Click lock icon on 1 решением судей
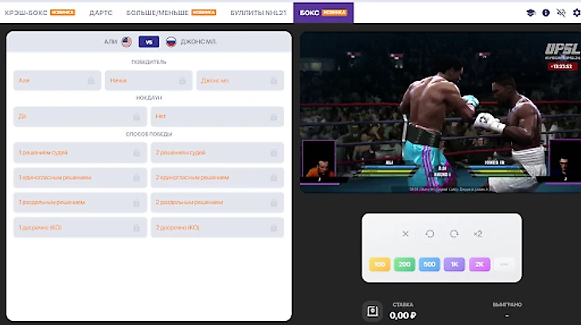The image size is (581, 325). point(136,153)
